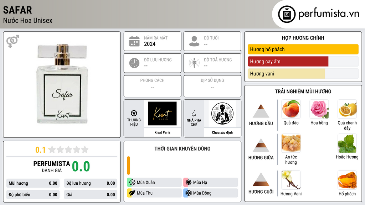
Task: Click the Mùa Hạ sun icon
Action: [189, 183]
